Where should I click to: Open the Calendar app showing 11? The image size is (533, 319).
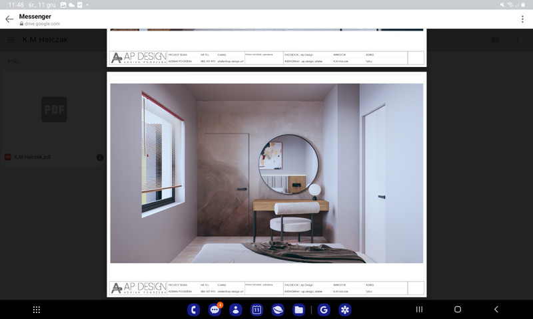[257, 310]
